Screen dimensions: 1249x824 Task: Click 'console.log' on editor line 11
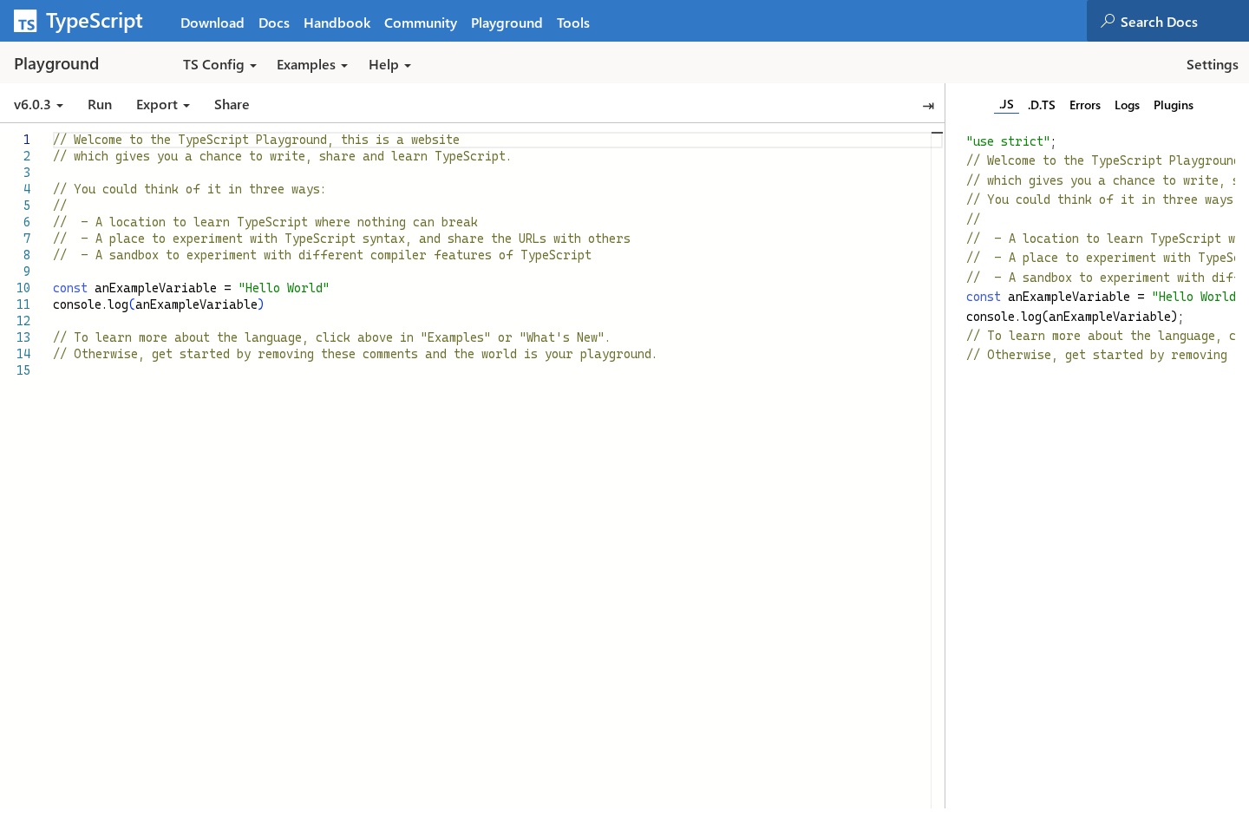[90, 304]
